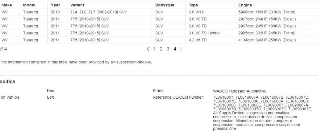Sort table by Make column header
Image resolution: width=318 pixels, height=131 pixels.
[7, 5]
